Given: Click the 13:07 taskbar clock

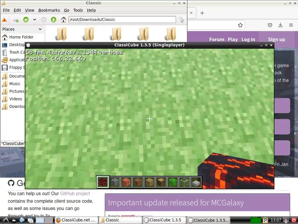Looking at the screenshot, I should point(276,220).
